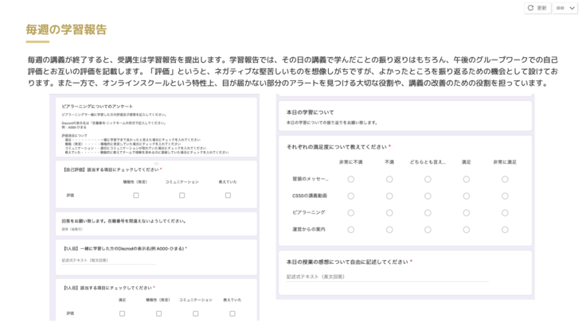
Task: Select 満足 for CS50の講義動画
Action: [467, 196]
